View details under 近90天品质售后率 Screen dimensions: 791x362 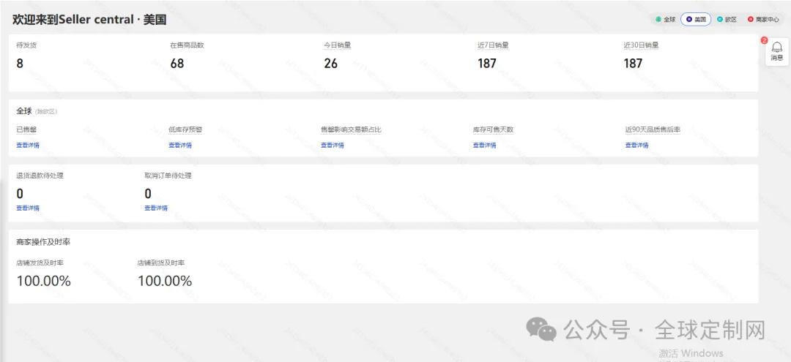[x=636, y=145]
